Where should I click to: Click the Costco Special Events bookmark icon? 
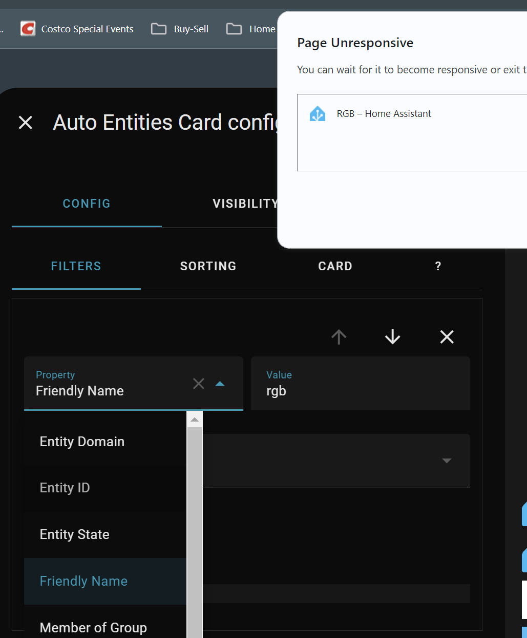[28, 29]
